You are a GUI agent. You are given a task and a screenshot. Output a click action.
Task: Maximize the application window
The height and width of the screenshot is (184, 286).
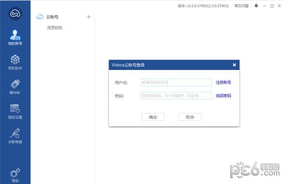coord(272,6)
